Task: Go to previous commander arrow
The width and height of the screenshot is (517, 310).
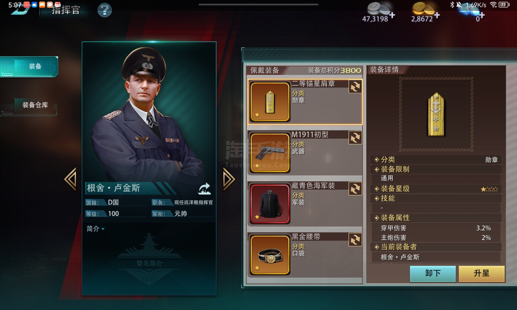Action: coord(71,179)
